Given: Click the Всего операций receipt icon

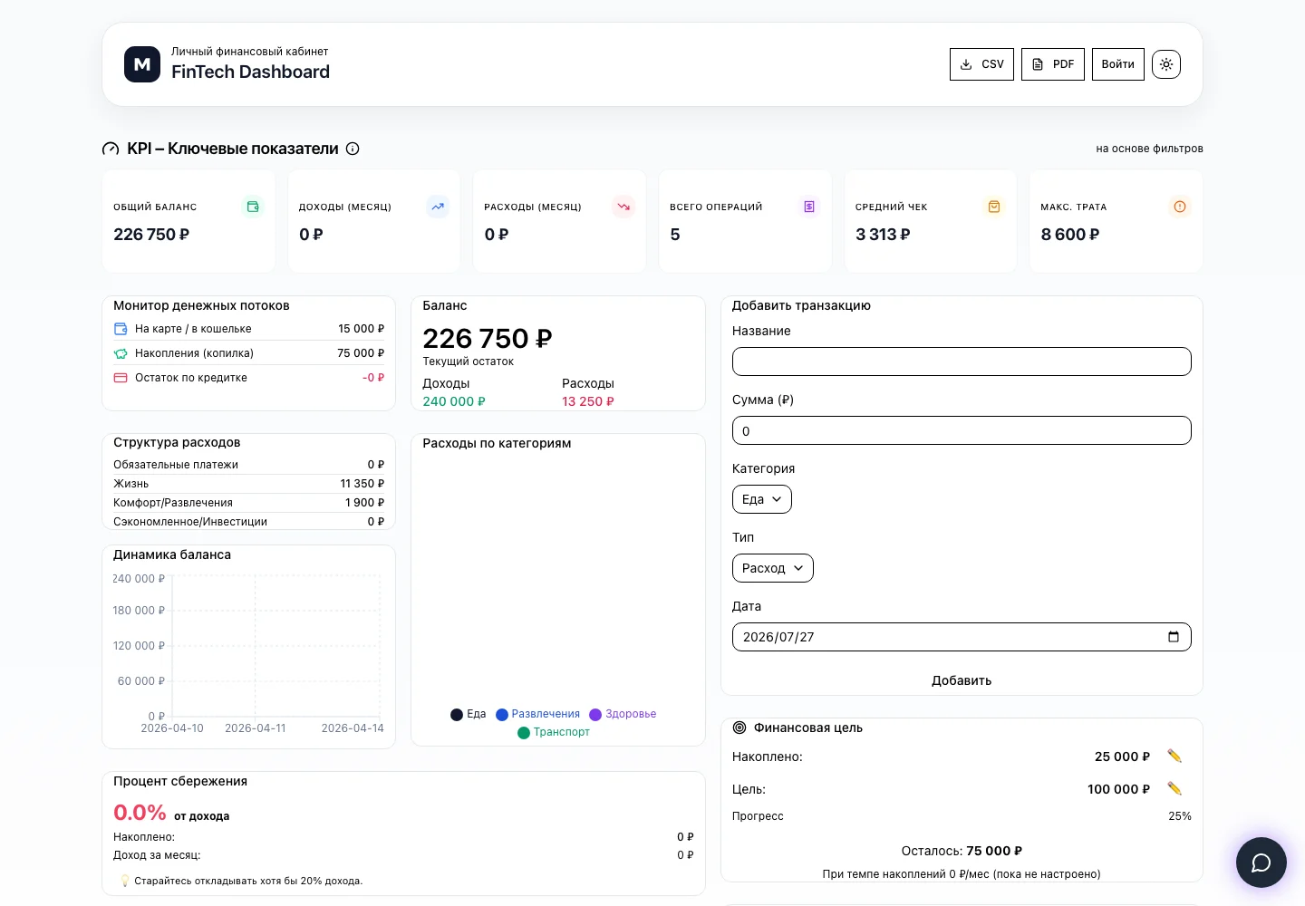Looking at the screenshot, I should (809, 207).
